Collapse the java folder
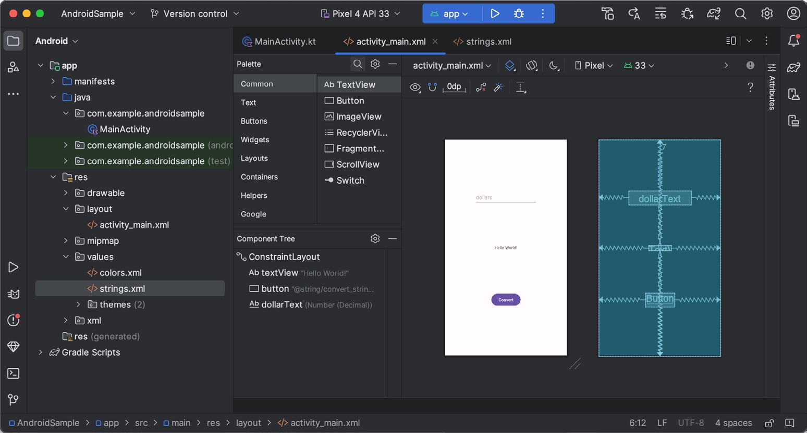Viewport: 807px width, 433px height. pos(53,97)
